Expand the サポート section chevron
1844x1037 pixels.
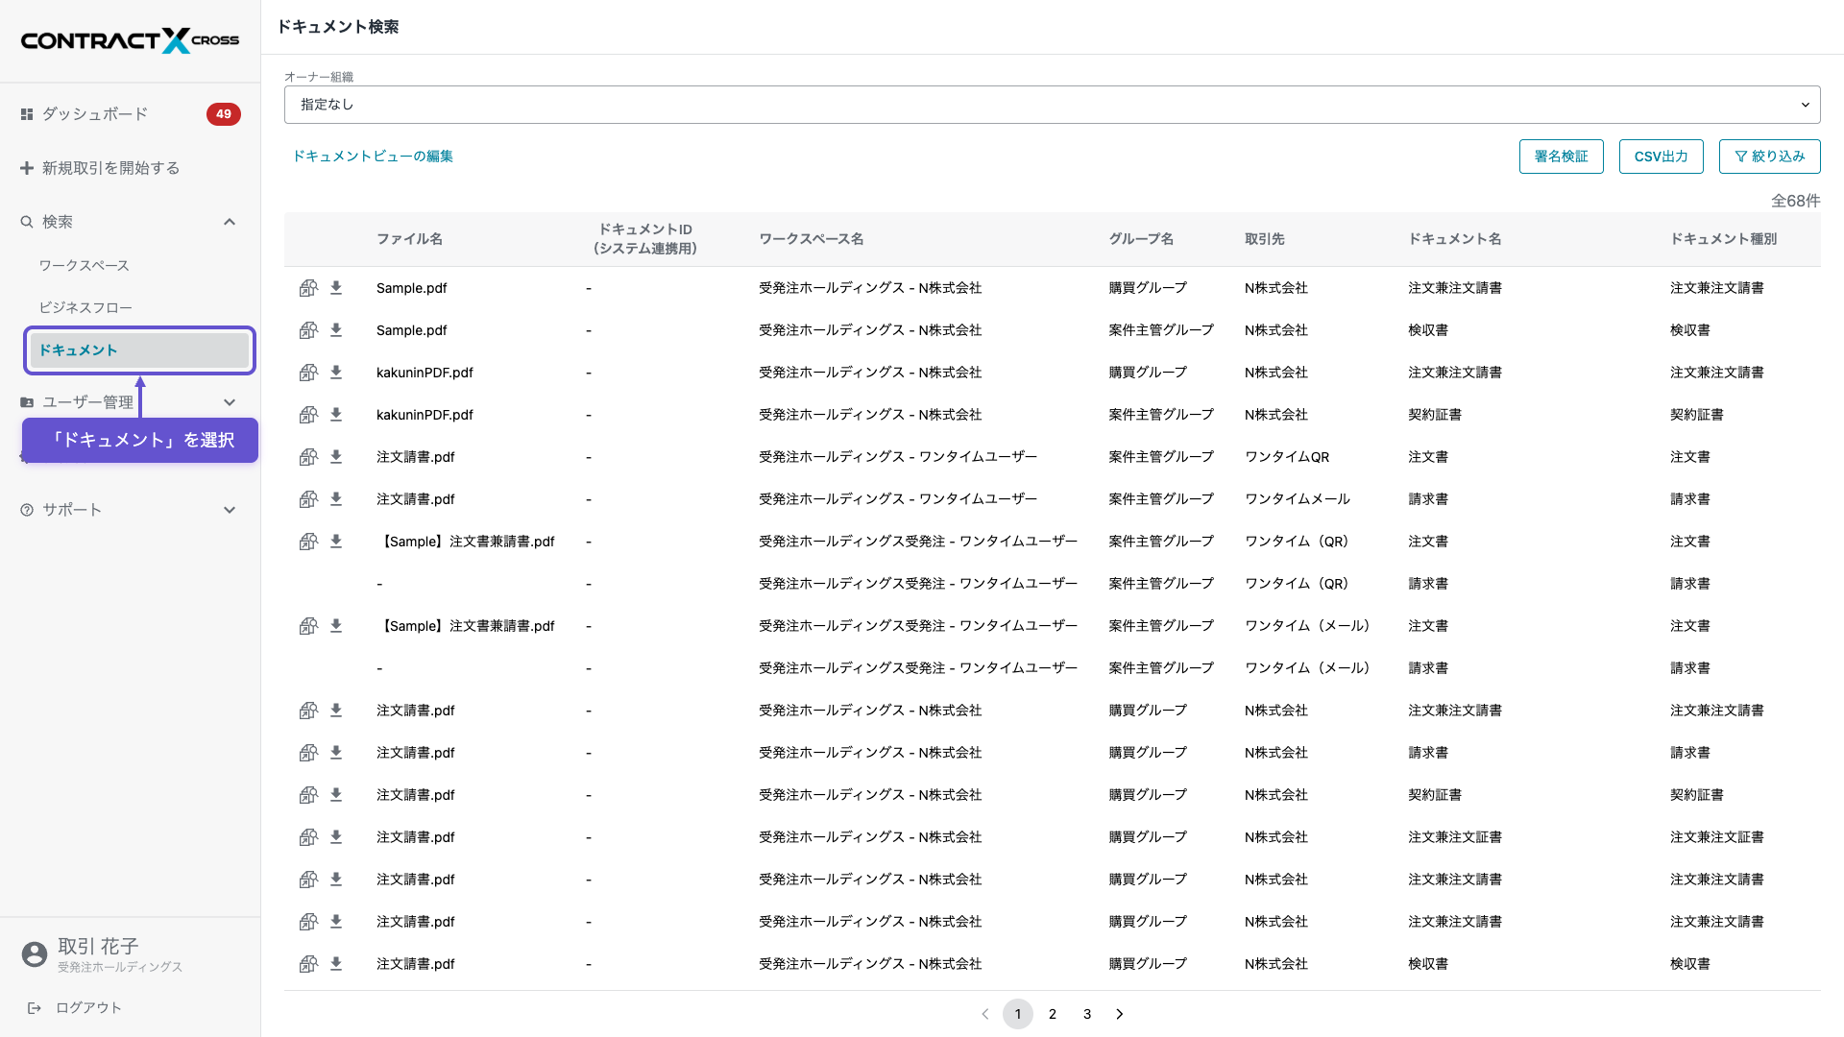[x=230, y=510]
